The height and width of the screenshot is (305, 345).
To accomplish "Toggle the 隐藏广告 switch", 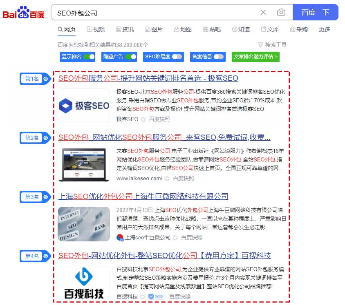I will click(131, 57).
